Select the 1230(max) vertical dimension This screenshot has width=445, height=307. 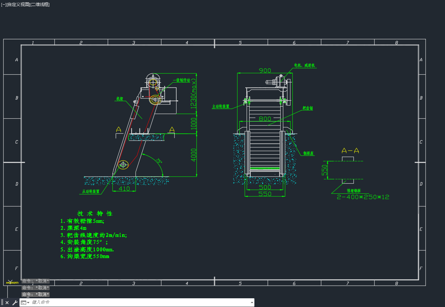click(x=194, y=94)
